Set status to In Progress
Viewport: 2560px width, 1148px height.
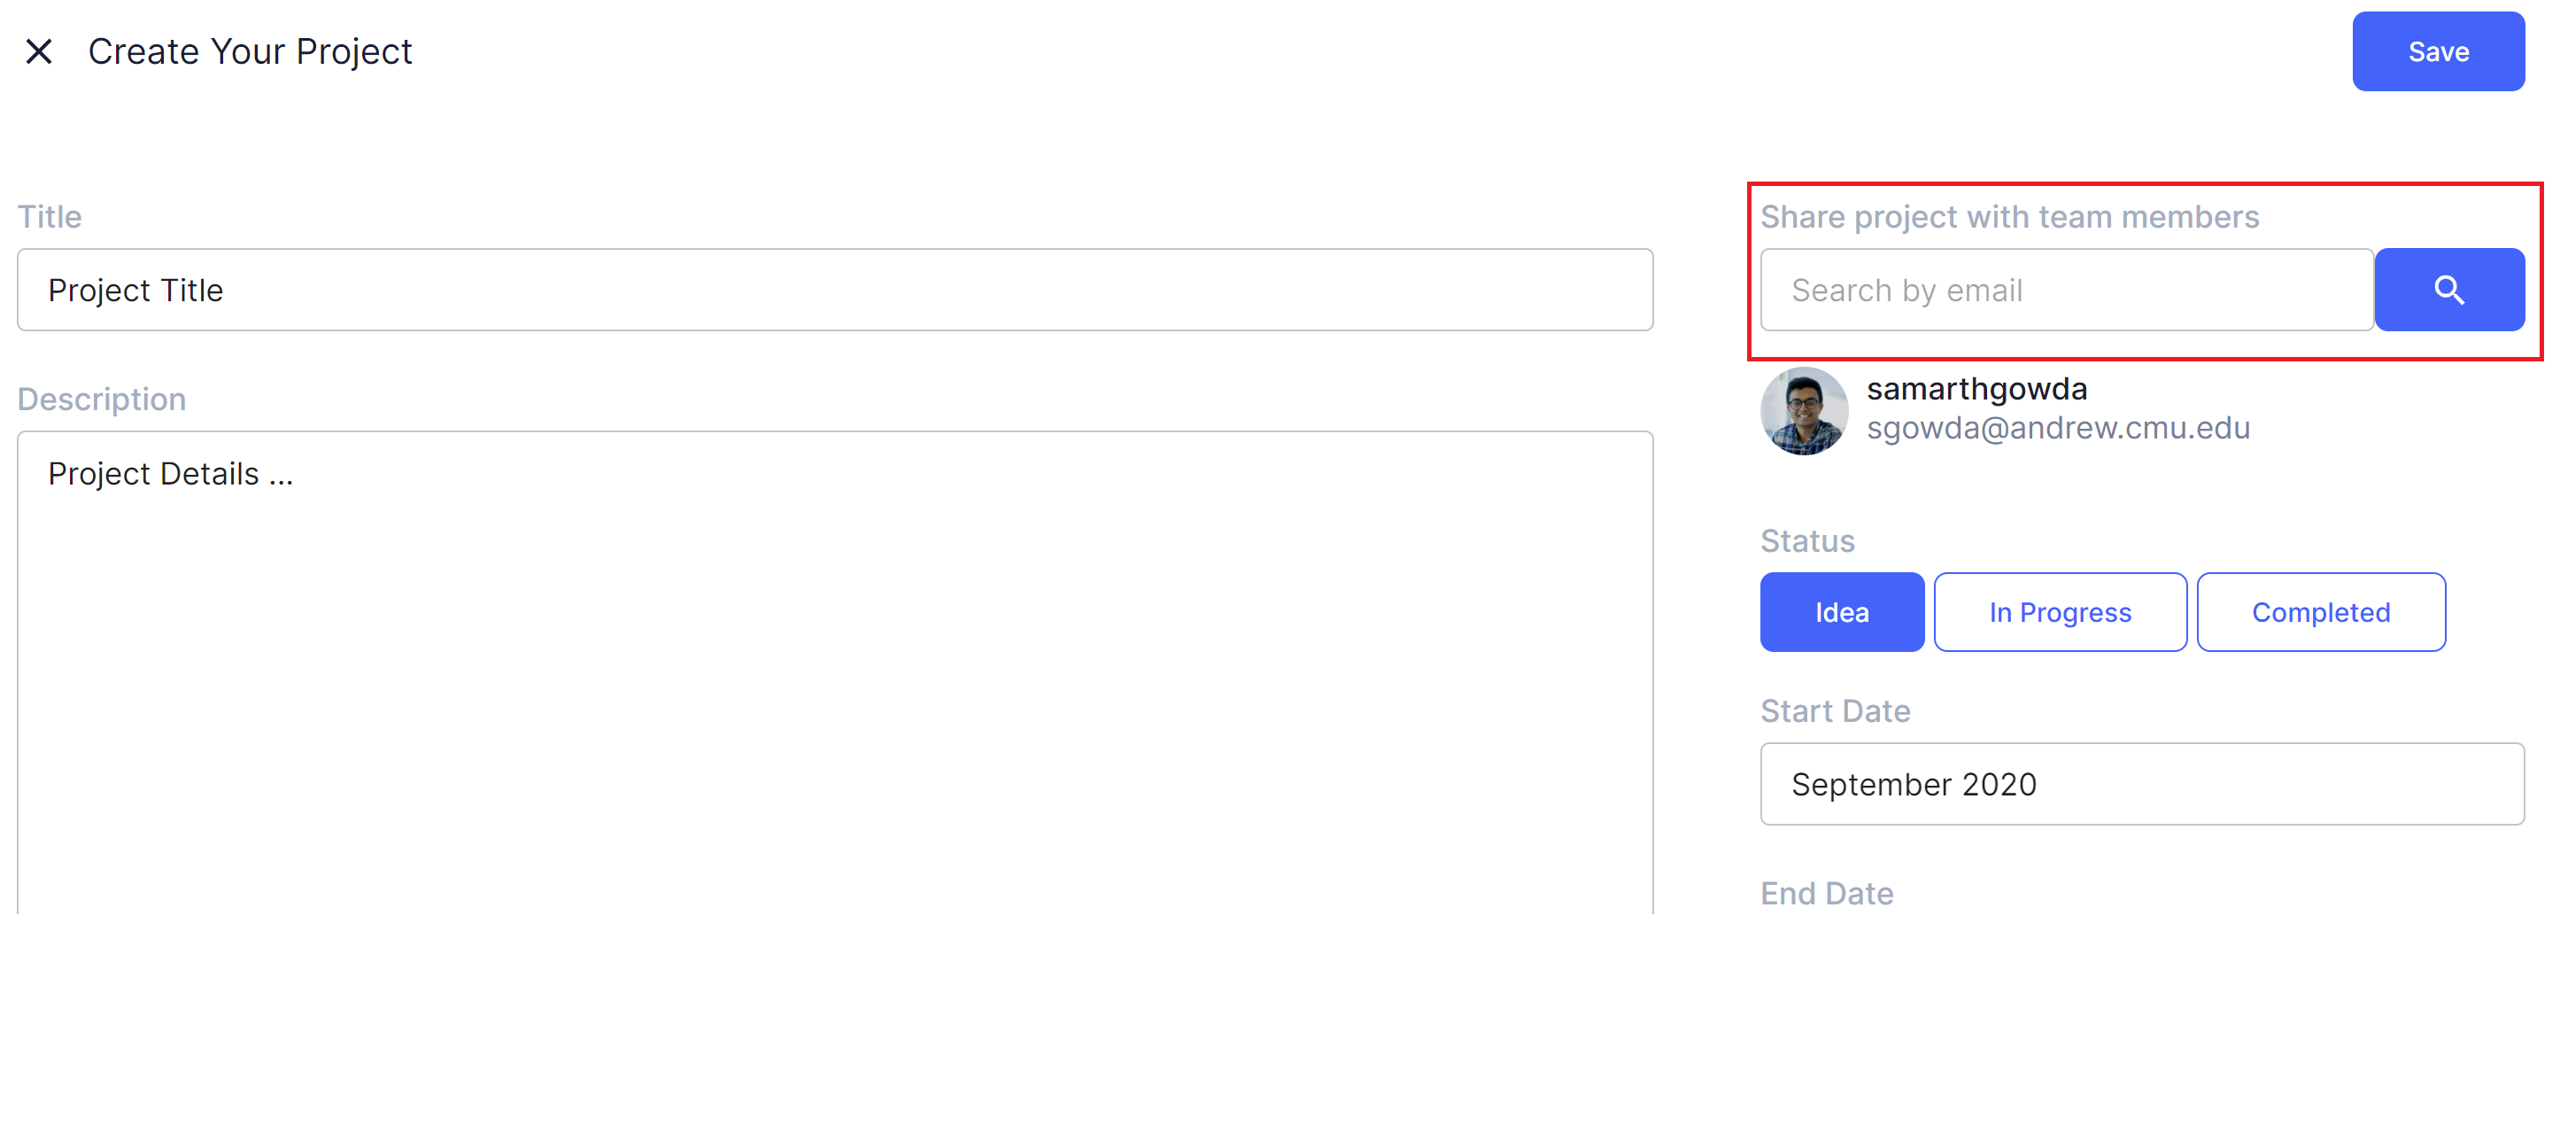pyautogui.click(x=2060, y=611)
